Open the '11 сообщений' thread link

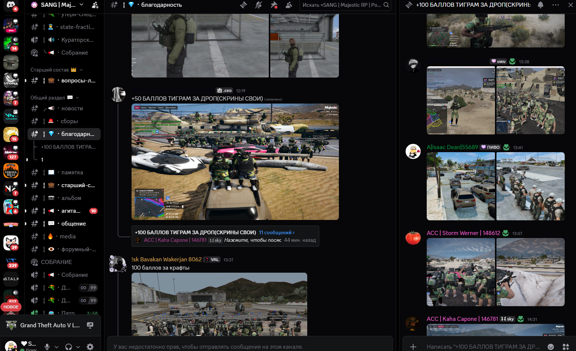pyautogui.click(x=277, y=232)
